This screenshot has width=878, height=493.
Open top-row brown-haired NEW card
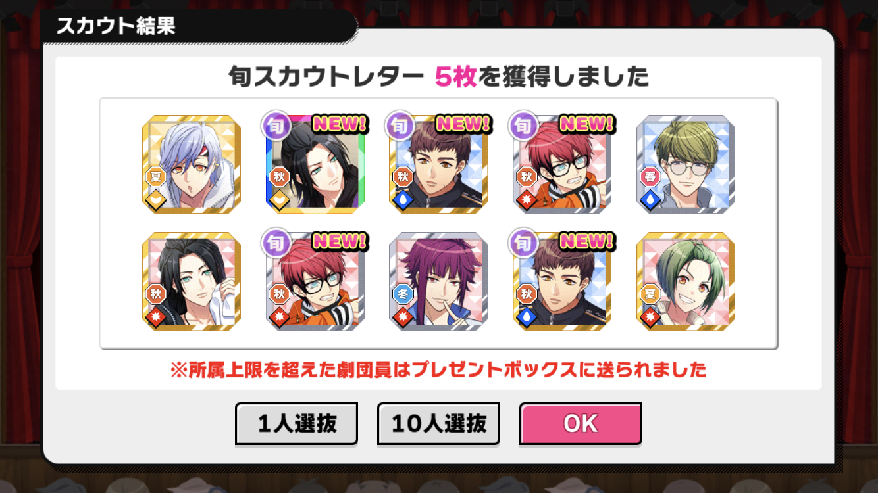[439, 164]
